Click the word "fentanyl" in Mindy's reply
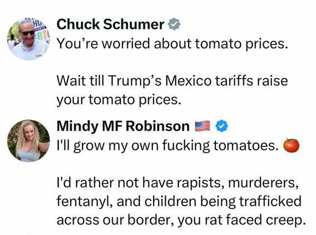Screen dimensions: 316x235 pos(85,202)
